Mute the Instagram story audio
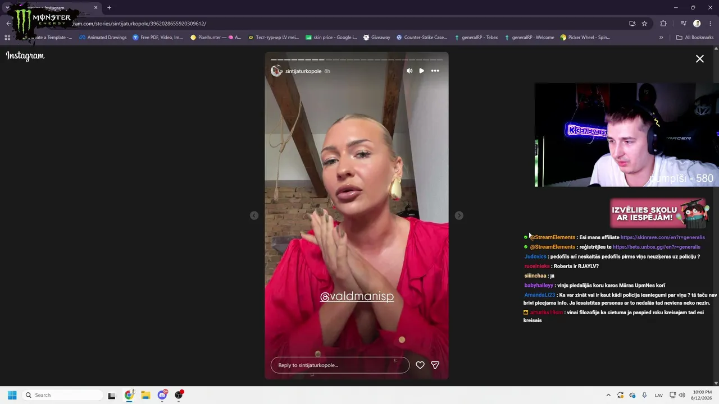Screen dimensions: 719x404 click(x=409, y=71)
